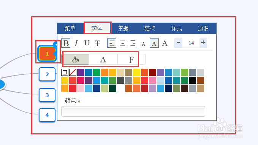Pick the light gray swatch ending the first row

pos(200,72)
